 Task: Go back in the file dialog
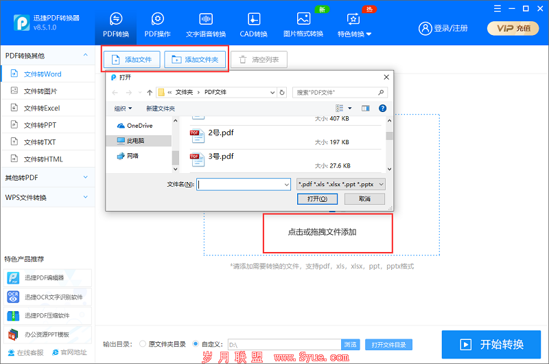(115, 93)
